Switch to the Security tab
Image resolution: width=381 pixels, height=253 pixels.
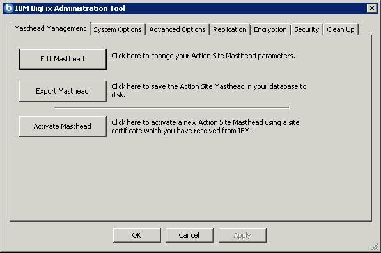click(x=307, y=29)
